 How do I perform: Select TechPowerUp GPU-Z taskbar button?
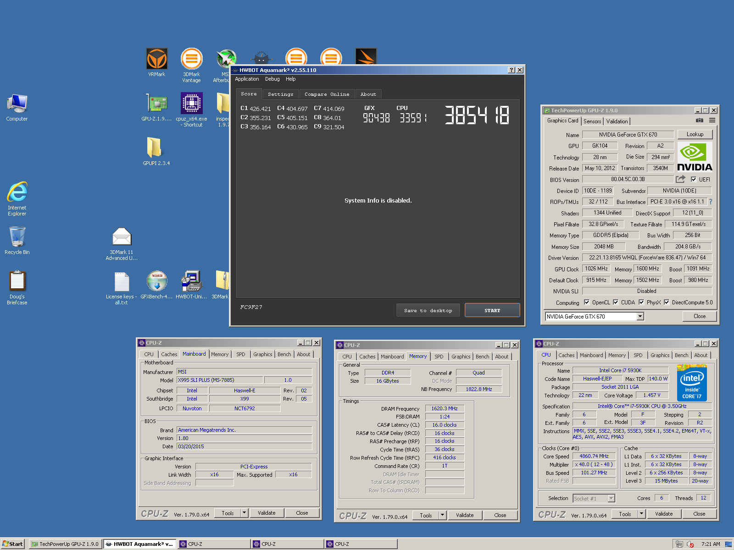65,544
